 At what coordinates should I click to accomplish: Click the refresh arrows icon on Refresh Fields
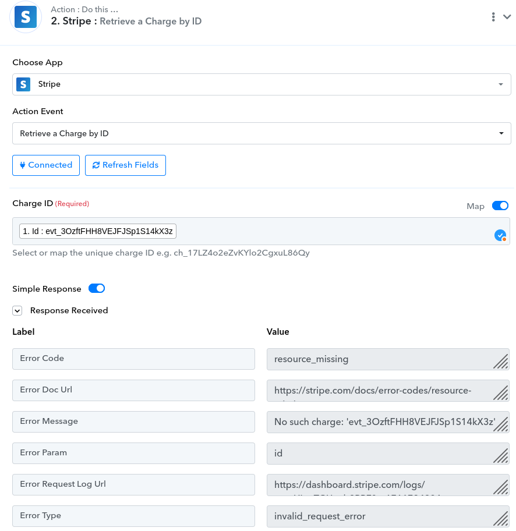click(96, 165)
